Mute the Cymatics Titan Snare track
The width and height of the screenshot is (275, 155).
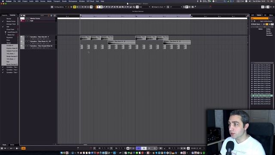(27, 41)
